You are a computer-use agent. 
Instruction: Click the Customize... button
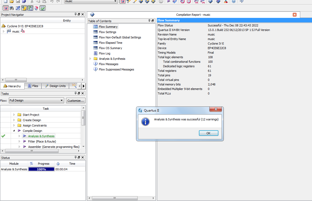(76, 101)
